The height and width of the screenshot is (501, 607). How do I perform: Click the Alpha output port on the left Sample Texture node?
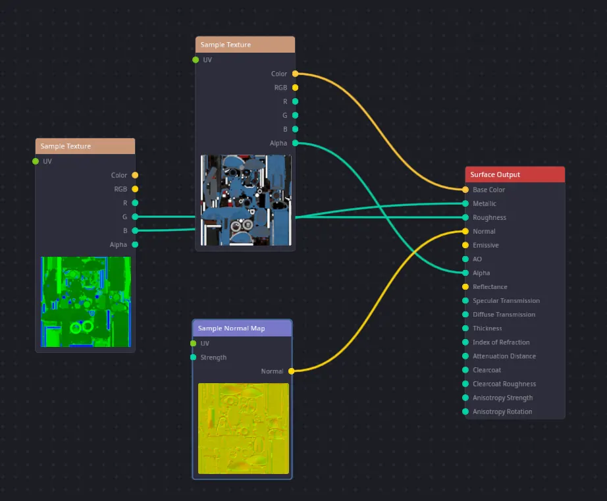click(135, 245)
